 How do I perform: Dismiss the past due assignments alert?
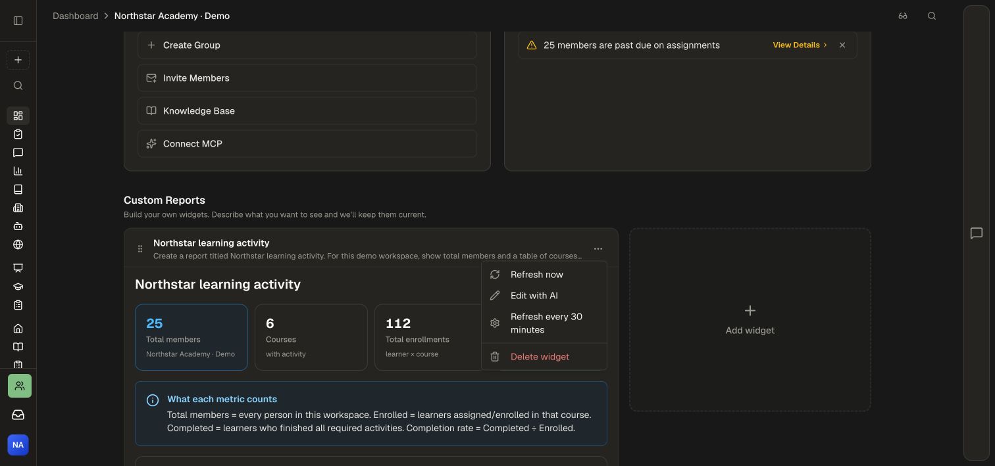(x=842, y=45)
